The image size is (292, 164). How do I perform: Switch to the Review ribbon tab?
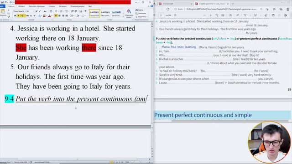click(78, 6)
